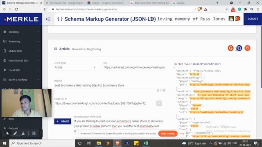Screen dimensions: 262x147
Task: Go back in browser history
Action: [x=5, y=9]
